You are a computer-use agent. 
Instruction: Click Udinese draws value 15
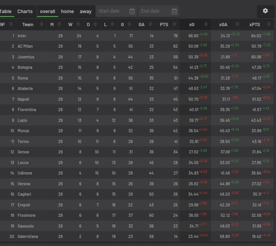click(x=97, y=173)
